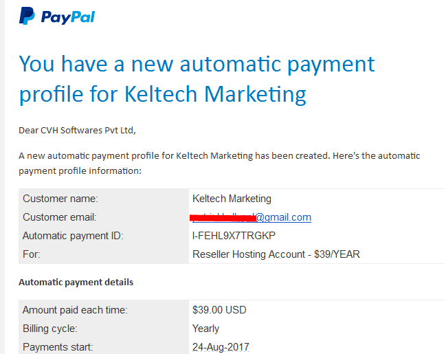The height and width of the screenshot is (354, 446).
Task: Click the Billing cycle label
Action: pos(50,329)
